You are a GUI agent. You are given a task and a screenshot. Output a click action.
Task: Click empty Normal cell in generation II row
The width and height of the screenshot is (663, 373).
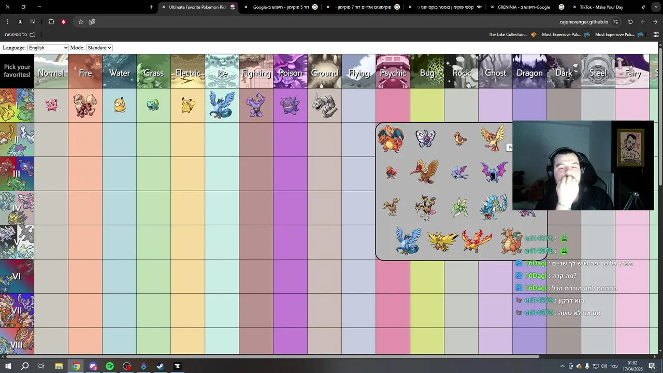[x=51, y=139]
